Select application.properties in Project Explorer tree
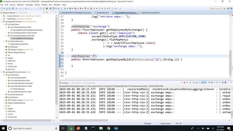This screenshot has height=131, width=233. (x=19, y=44)
